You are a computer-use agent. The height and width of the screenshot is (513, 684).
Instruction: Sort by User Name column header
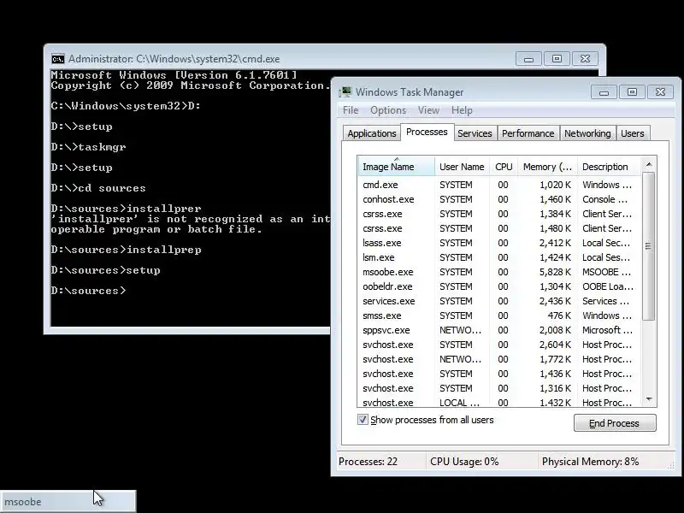462,167
